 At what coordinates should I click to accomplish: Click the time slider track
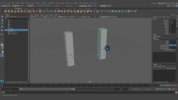click(76, 85)
